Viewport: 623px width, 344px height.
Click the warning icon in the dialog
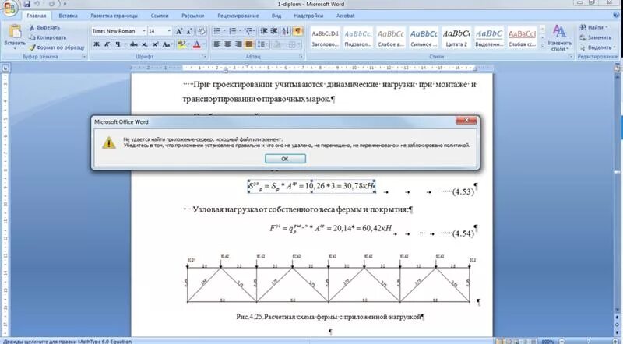108,142
